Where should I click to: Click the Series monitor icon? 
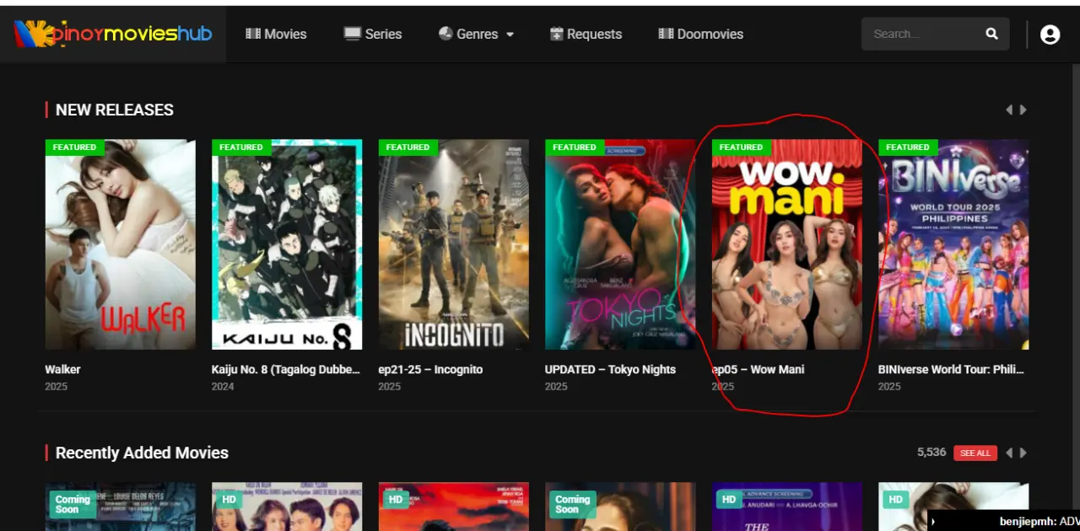352,34
